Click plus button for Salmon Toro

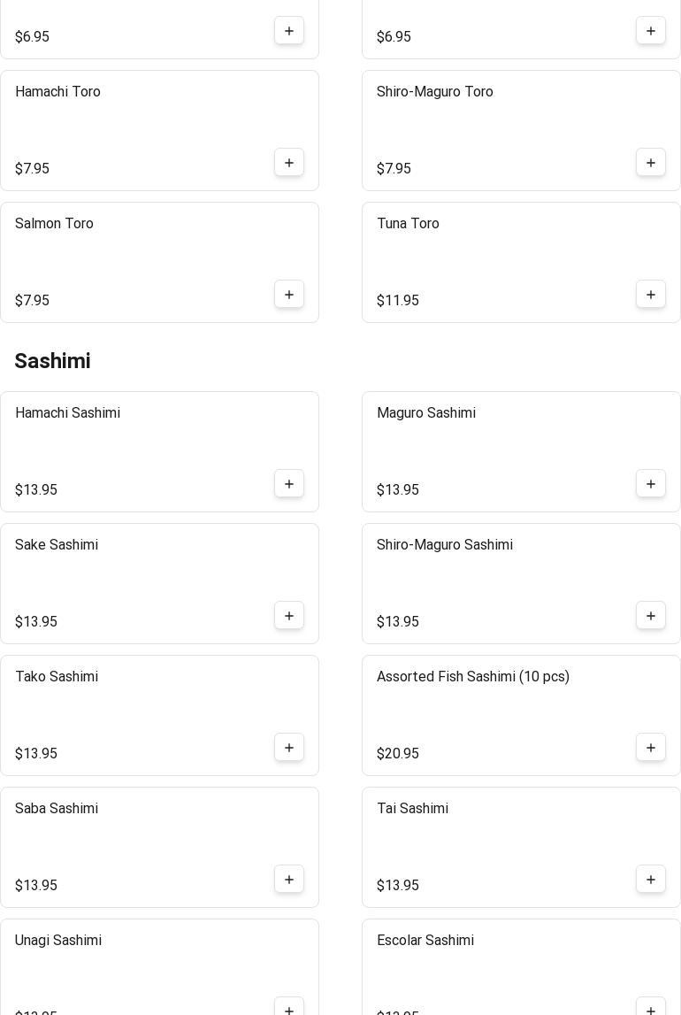point(289,295)
